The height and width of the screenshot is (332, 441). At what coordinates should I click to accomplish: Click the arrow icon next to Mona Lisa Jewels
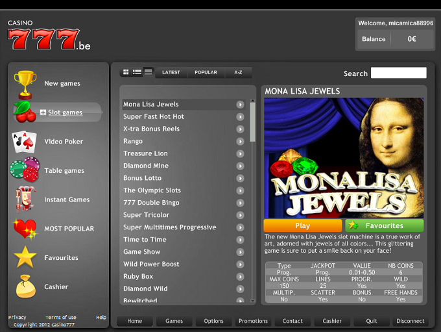click(x=240, y=105)
